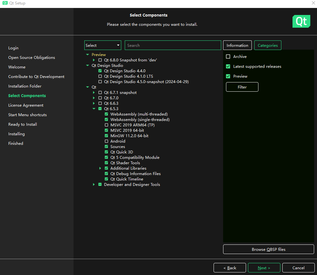Image resolution: width=317 pixels, height=275 pixels.
Task: Collapse the Qt Design Studio group
Action: pyautogui.click(x=88, y=66)
